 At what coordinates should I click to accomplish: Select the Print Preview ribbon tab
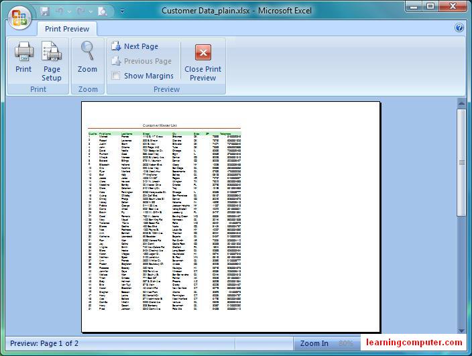click(67, 29)
